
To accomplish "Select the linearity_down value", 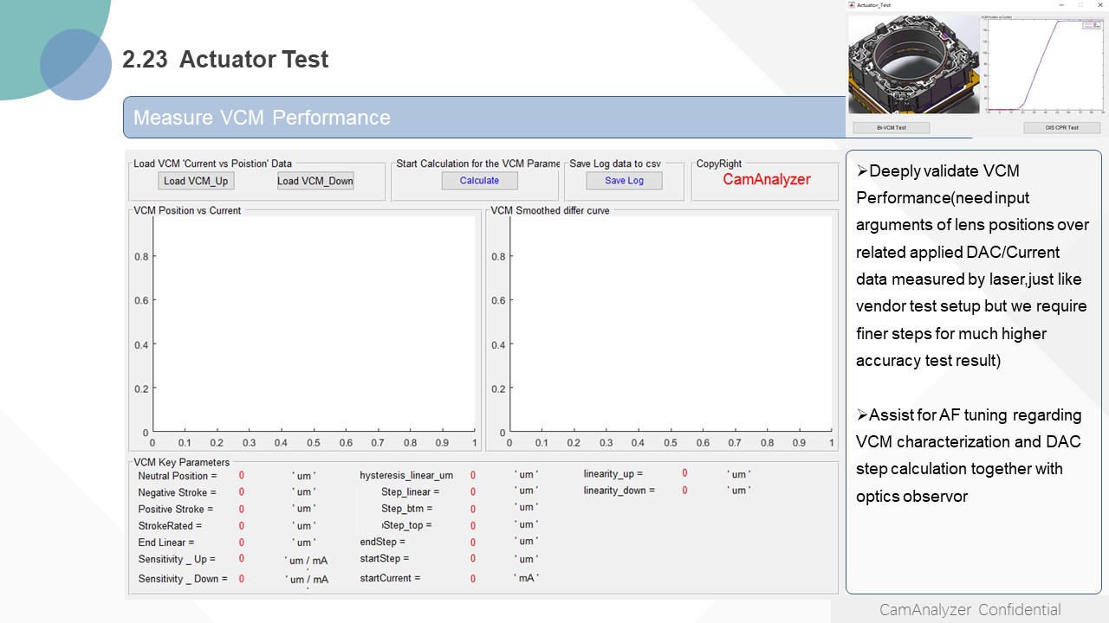I will [684, 491].
